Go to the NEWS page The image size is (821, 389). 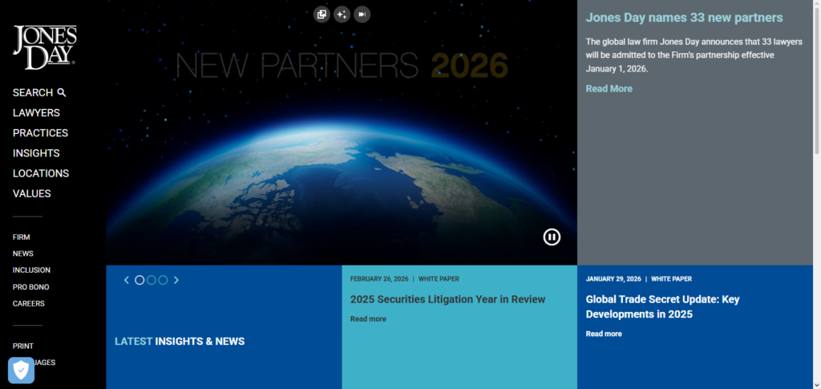[23, 253]
